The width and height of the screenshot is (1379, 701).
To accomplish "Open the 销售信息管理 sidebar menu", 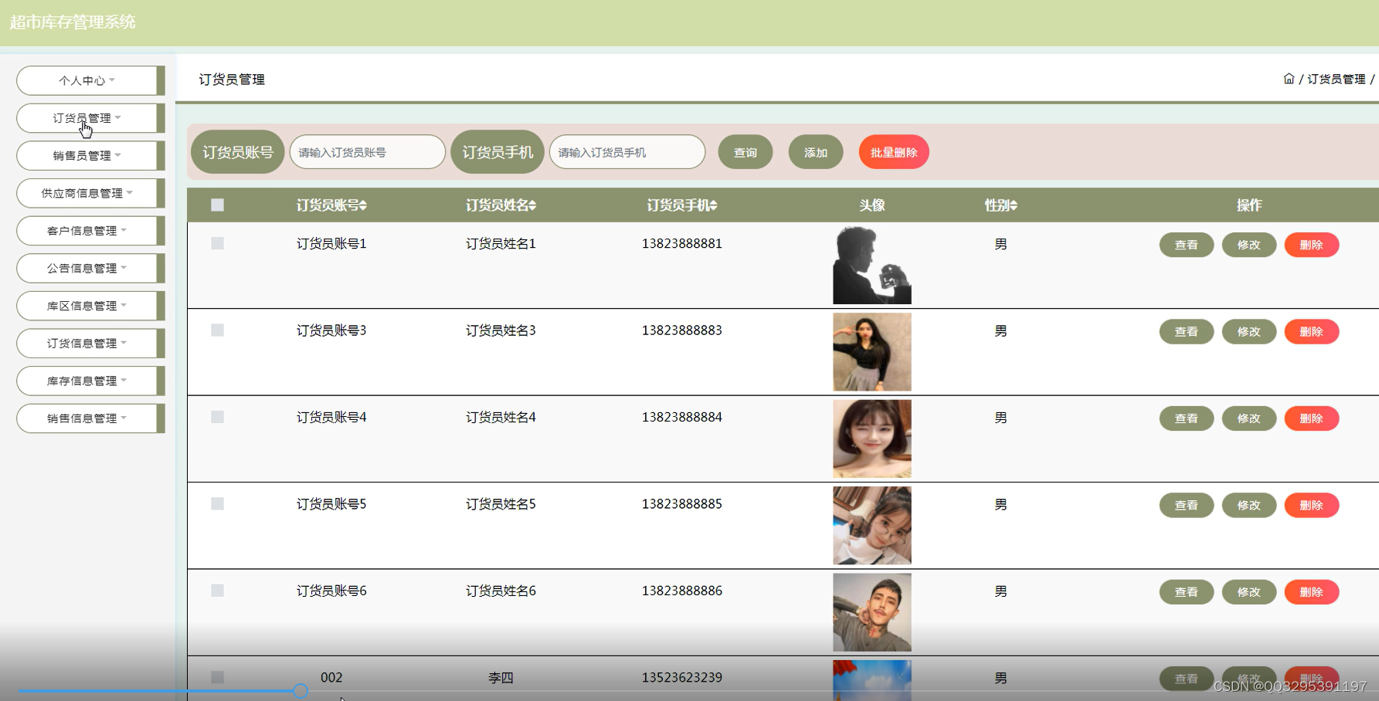I will [90, 418].
